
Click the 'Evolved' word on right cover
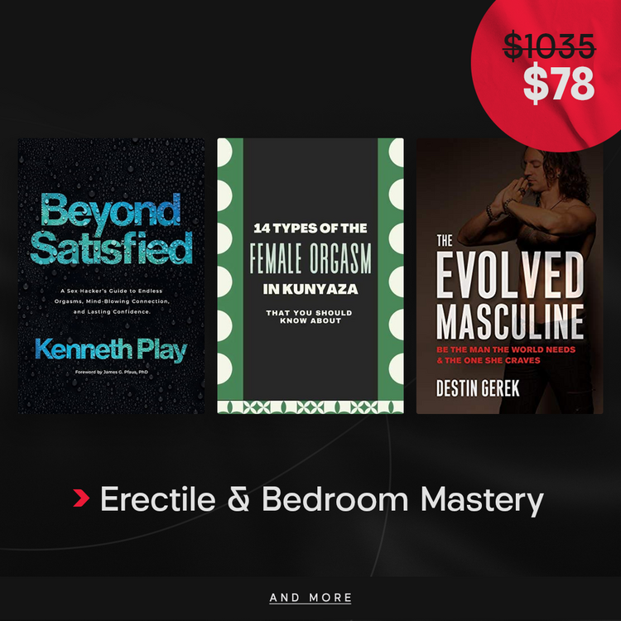(x=510, y=275)
